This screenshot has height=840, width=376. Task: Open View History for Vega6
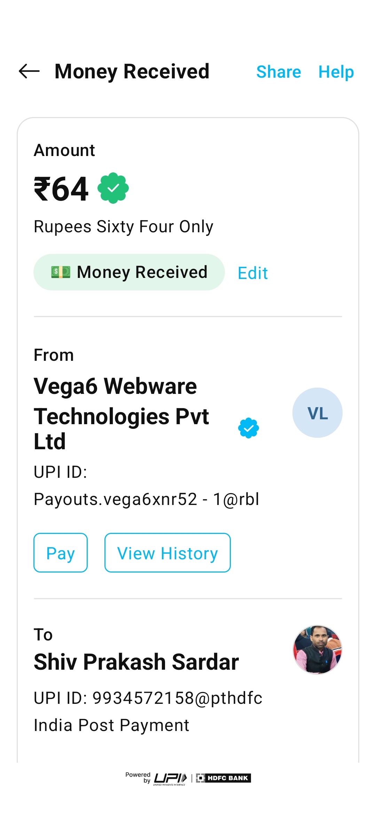167,553
